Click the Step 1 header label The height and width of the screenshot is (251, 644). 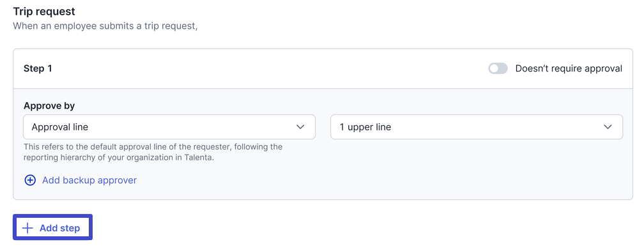pos(38,68)
